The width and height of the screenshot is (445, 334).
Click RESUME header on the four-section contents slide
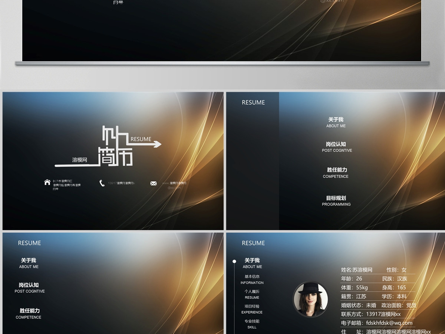(x=253, y=102)
